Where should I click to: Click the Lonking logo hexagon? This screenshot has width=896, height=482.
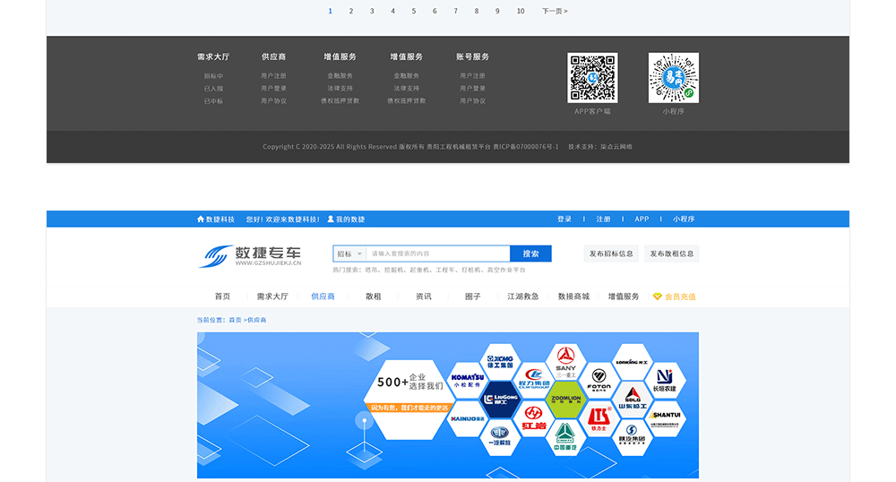point(632,362)
